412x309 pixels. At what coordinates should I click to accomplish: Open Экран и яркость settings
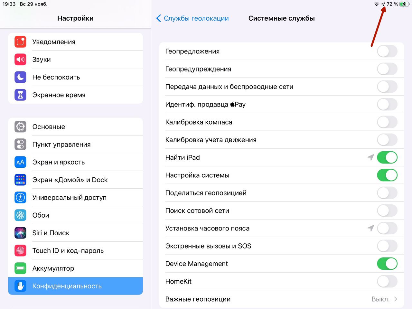[x=58, y=162]
